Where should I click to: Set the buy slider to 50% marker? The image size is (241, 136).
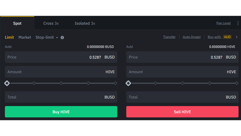tap(61, 83)
